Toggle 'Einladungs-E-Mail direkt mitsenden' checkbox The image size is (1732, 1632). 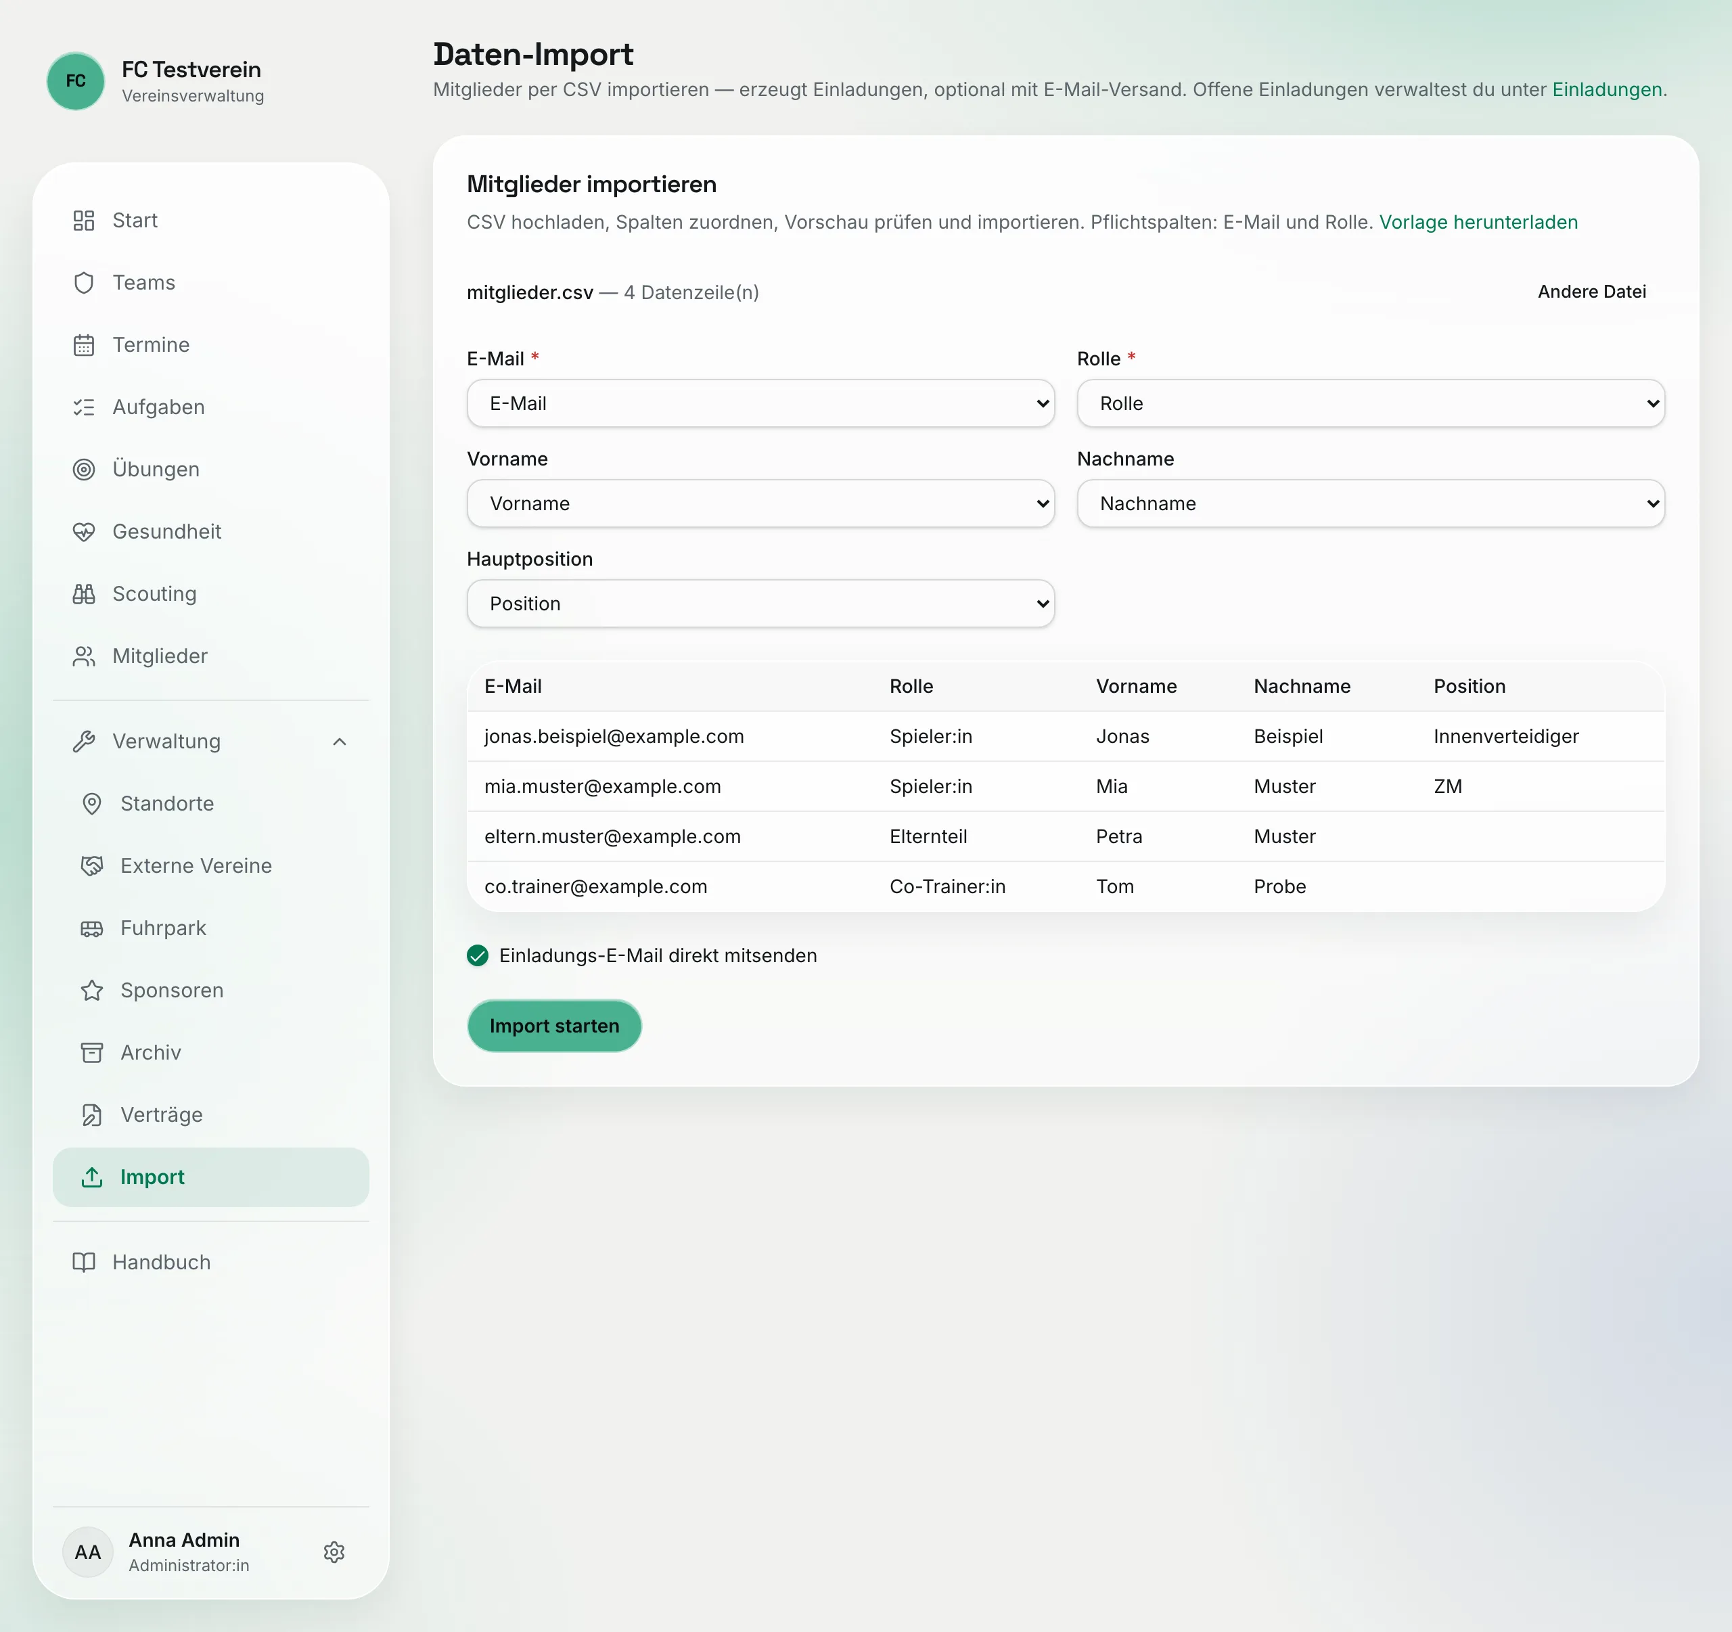478,956
